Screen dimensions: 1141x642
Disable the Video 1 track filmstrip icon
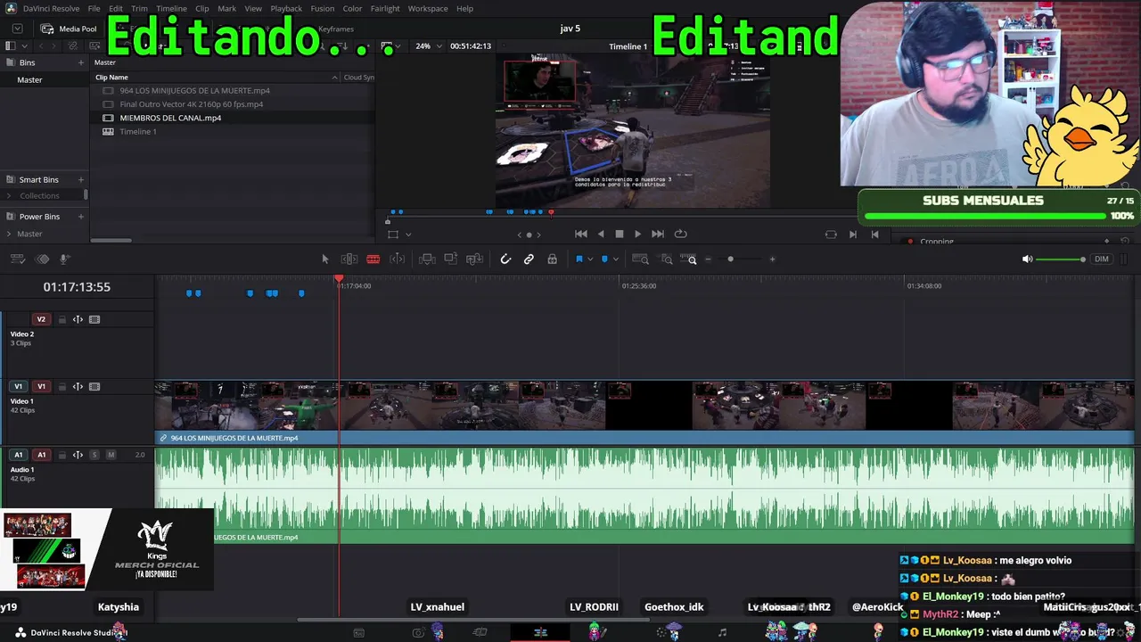pos(94,387)
